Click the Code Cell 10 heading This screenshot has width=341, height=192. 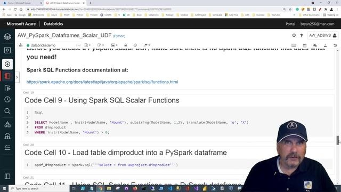pyautogui.click(x=126, y=153)
